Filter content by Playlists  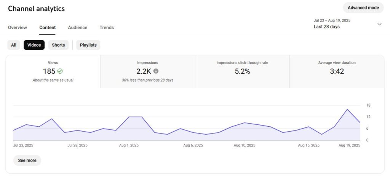[x=88, y=45]
